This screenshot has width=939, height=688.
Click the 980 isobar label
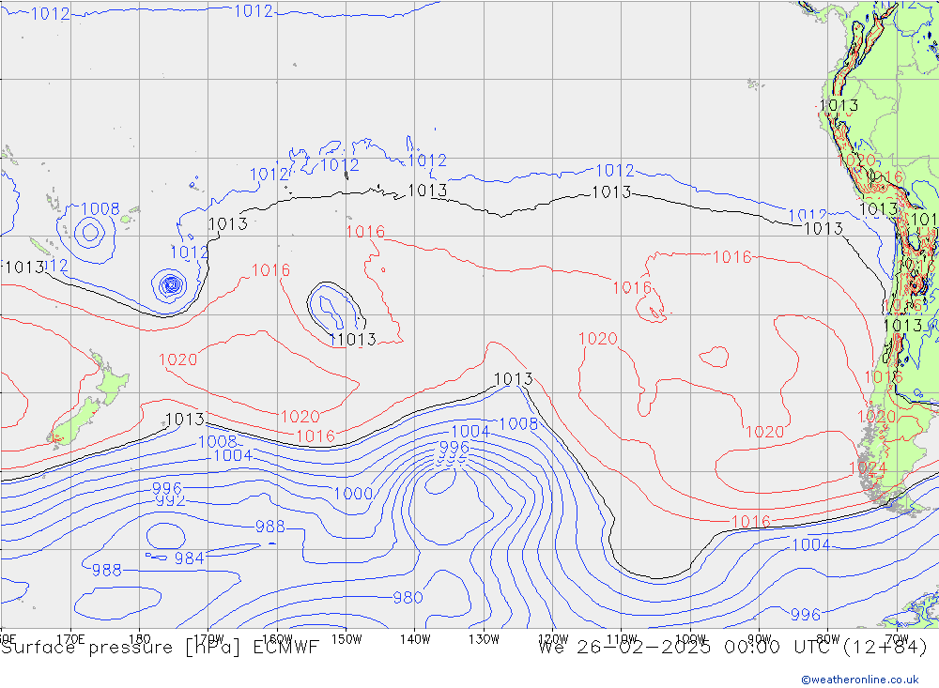pos(408,598)
